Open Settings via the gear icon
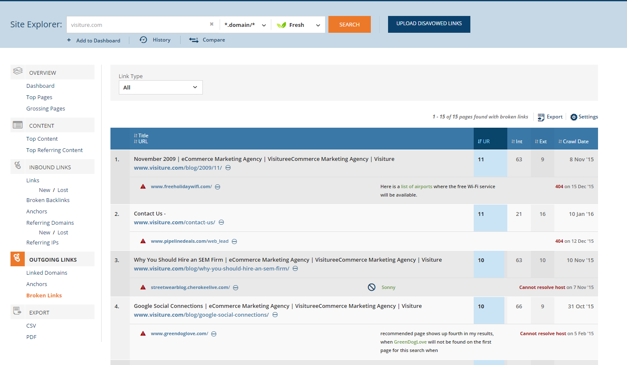Viewport: 627px width, 365px height. [574, 117]
